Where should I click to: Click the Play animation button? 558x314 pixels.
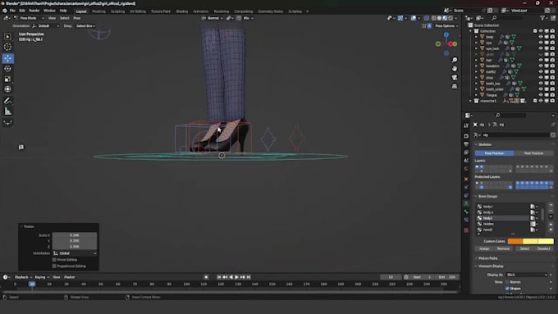coord(236,277)
